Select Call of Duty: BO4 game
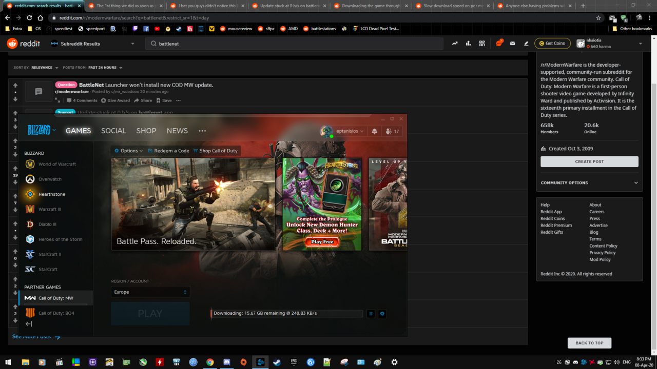 (55, 313)
